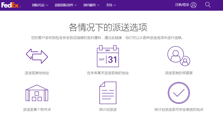Select 在未来某天派送至我的地址 option text

(108, 73)
